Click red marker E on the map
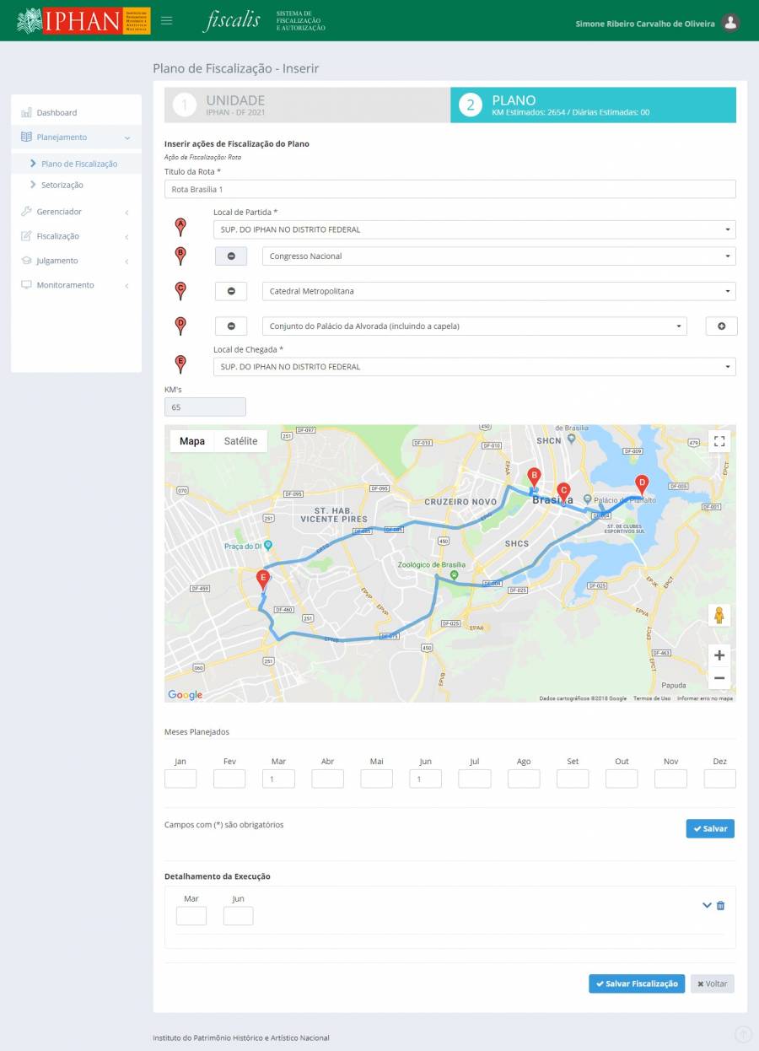 [x=263, y=579]
